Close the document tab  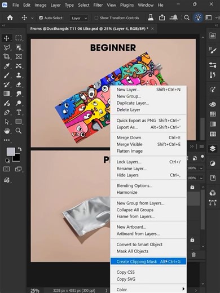[x=152, y=29]
